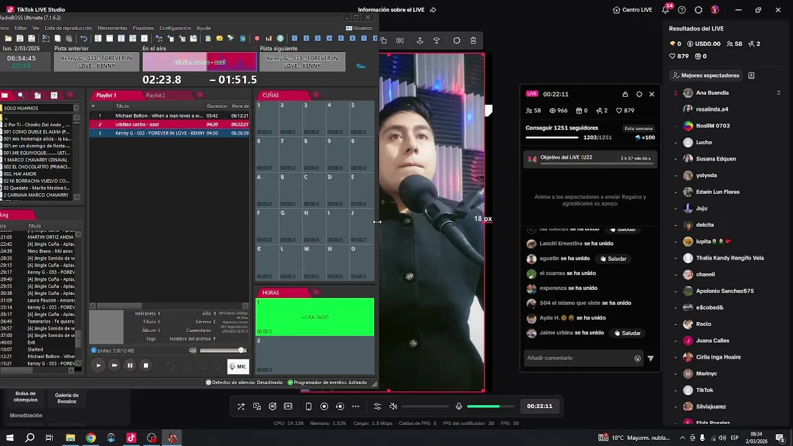
Task: Open the effects magic wand icon
Action: tap(241, 406)
